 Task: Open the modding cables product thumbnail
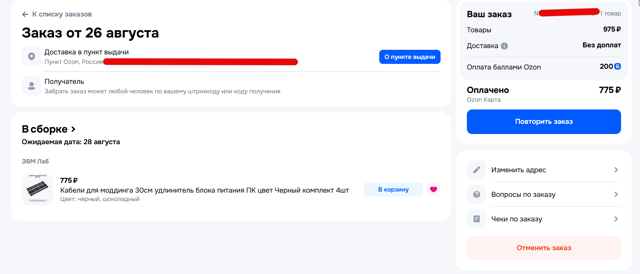38,189
